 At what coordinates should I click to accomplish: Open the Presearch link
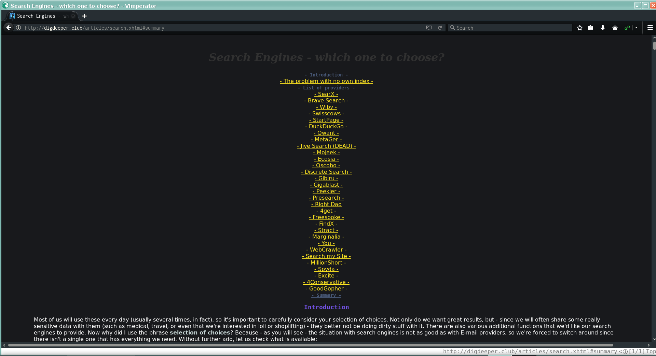pyautogui.click(x=326, y=198)
